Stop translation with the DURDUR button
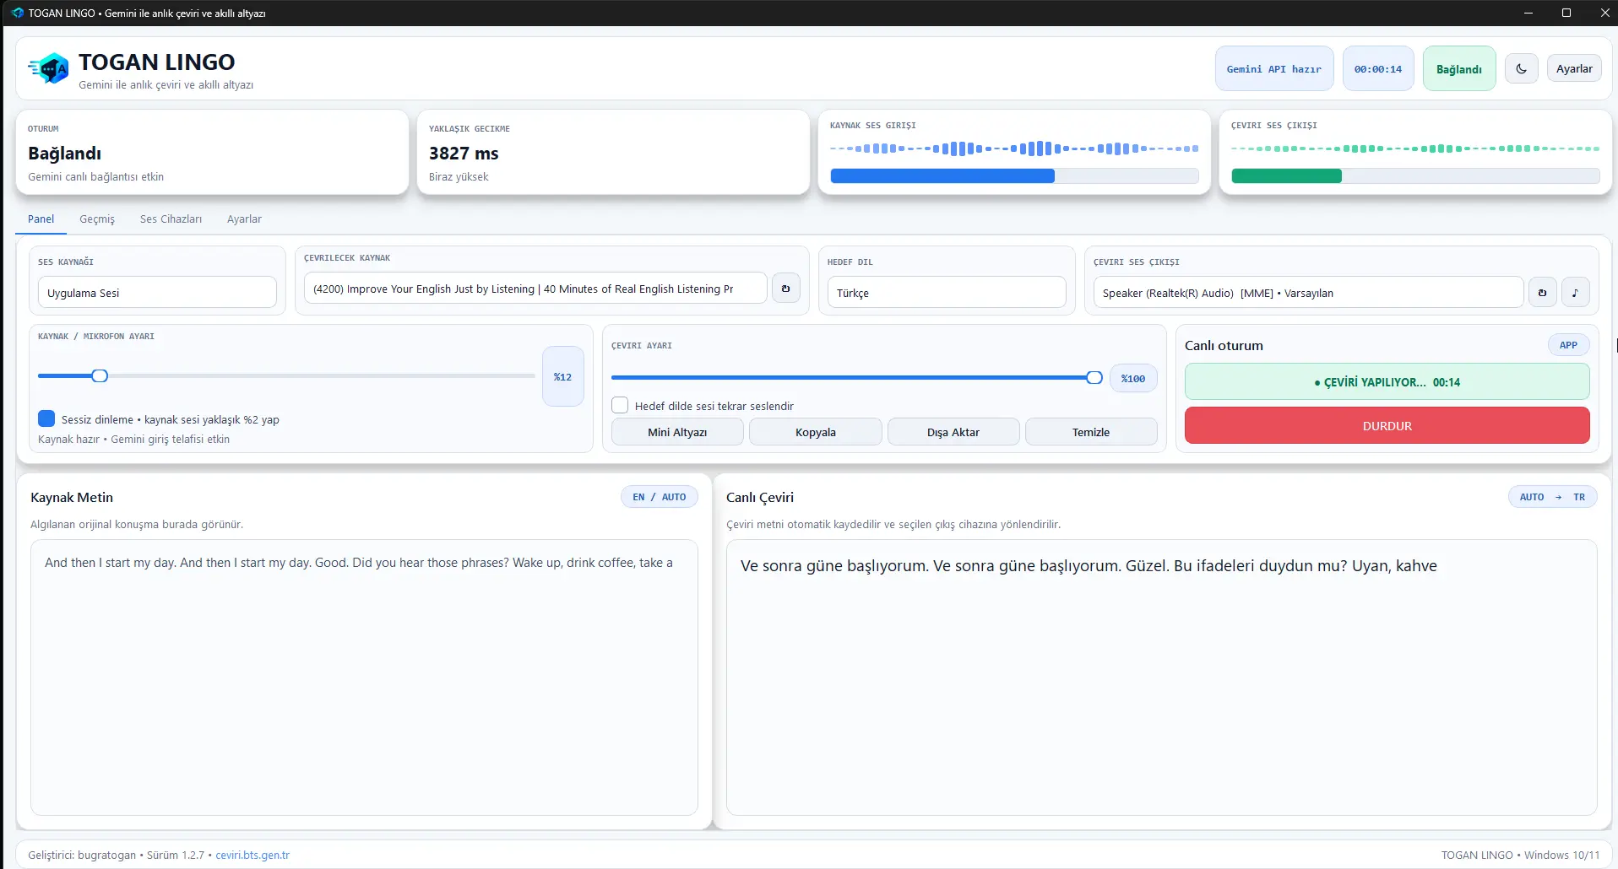This screenshot has height=869, width=1618. point(1387,425)
